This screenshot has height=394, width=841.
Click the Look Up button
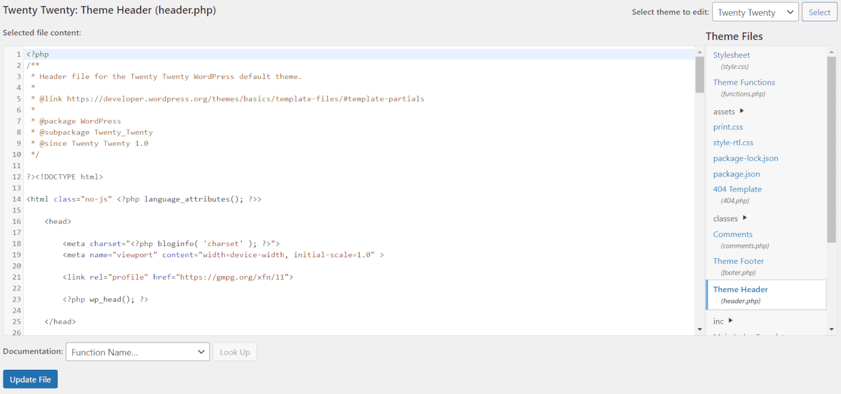[234, 352]
